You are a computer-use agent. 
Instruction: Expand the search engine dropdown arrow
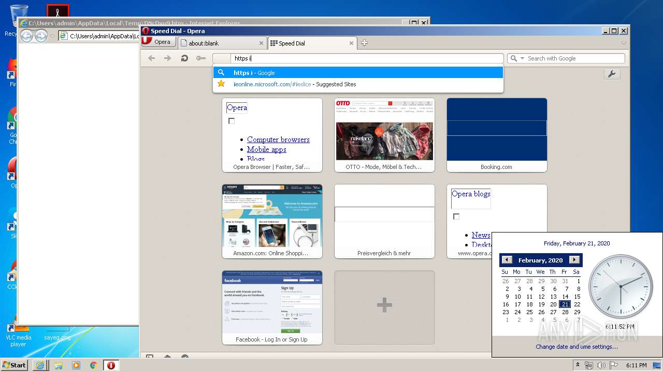click(522, 58)
